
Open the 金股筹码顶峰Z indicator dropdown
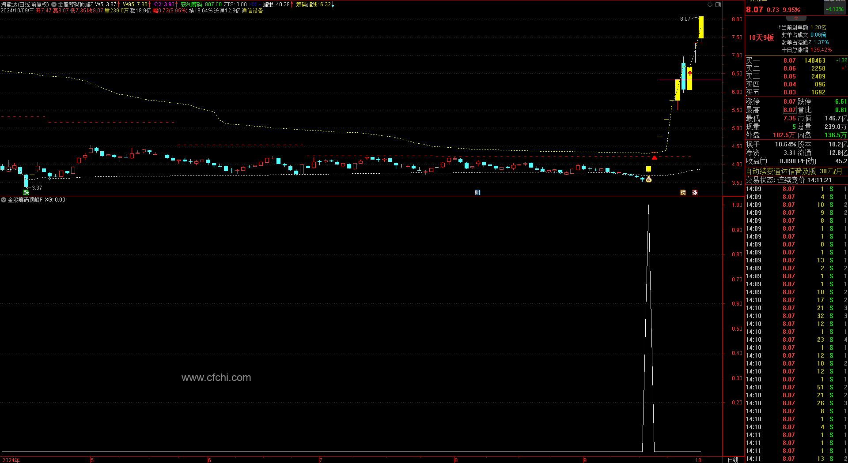point(54,4)
